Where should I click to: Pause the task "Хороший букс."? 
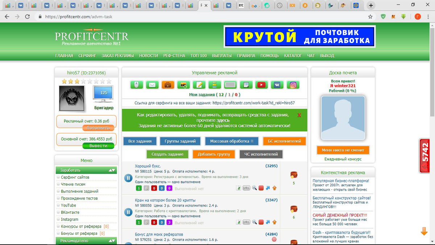pyautogui.click(x=128, y=178)
